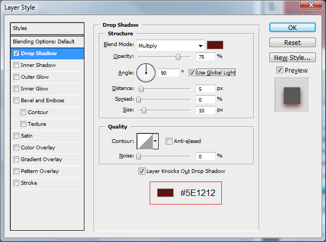Toggle the Use Global Light checkbox
This screenshot has height=242, width=326.
click(192, 73)
